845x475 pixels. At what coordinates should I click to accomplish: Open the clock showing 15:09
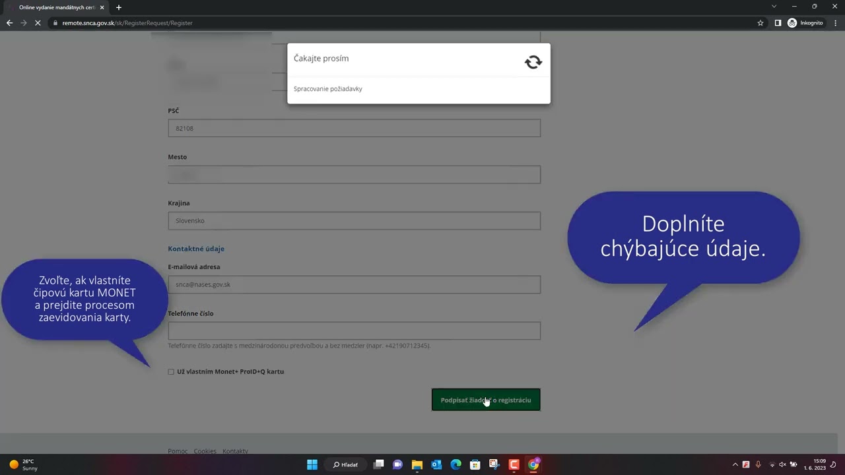tap(815, 464)
